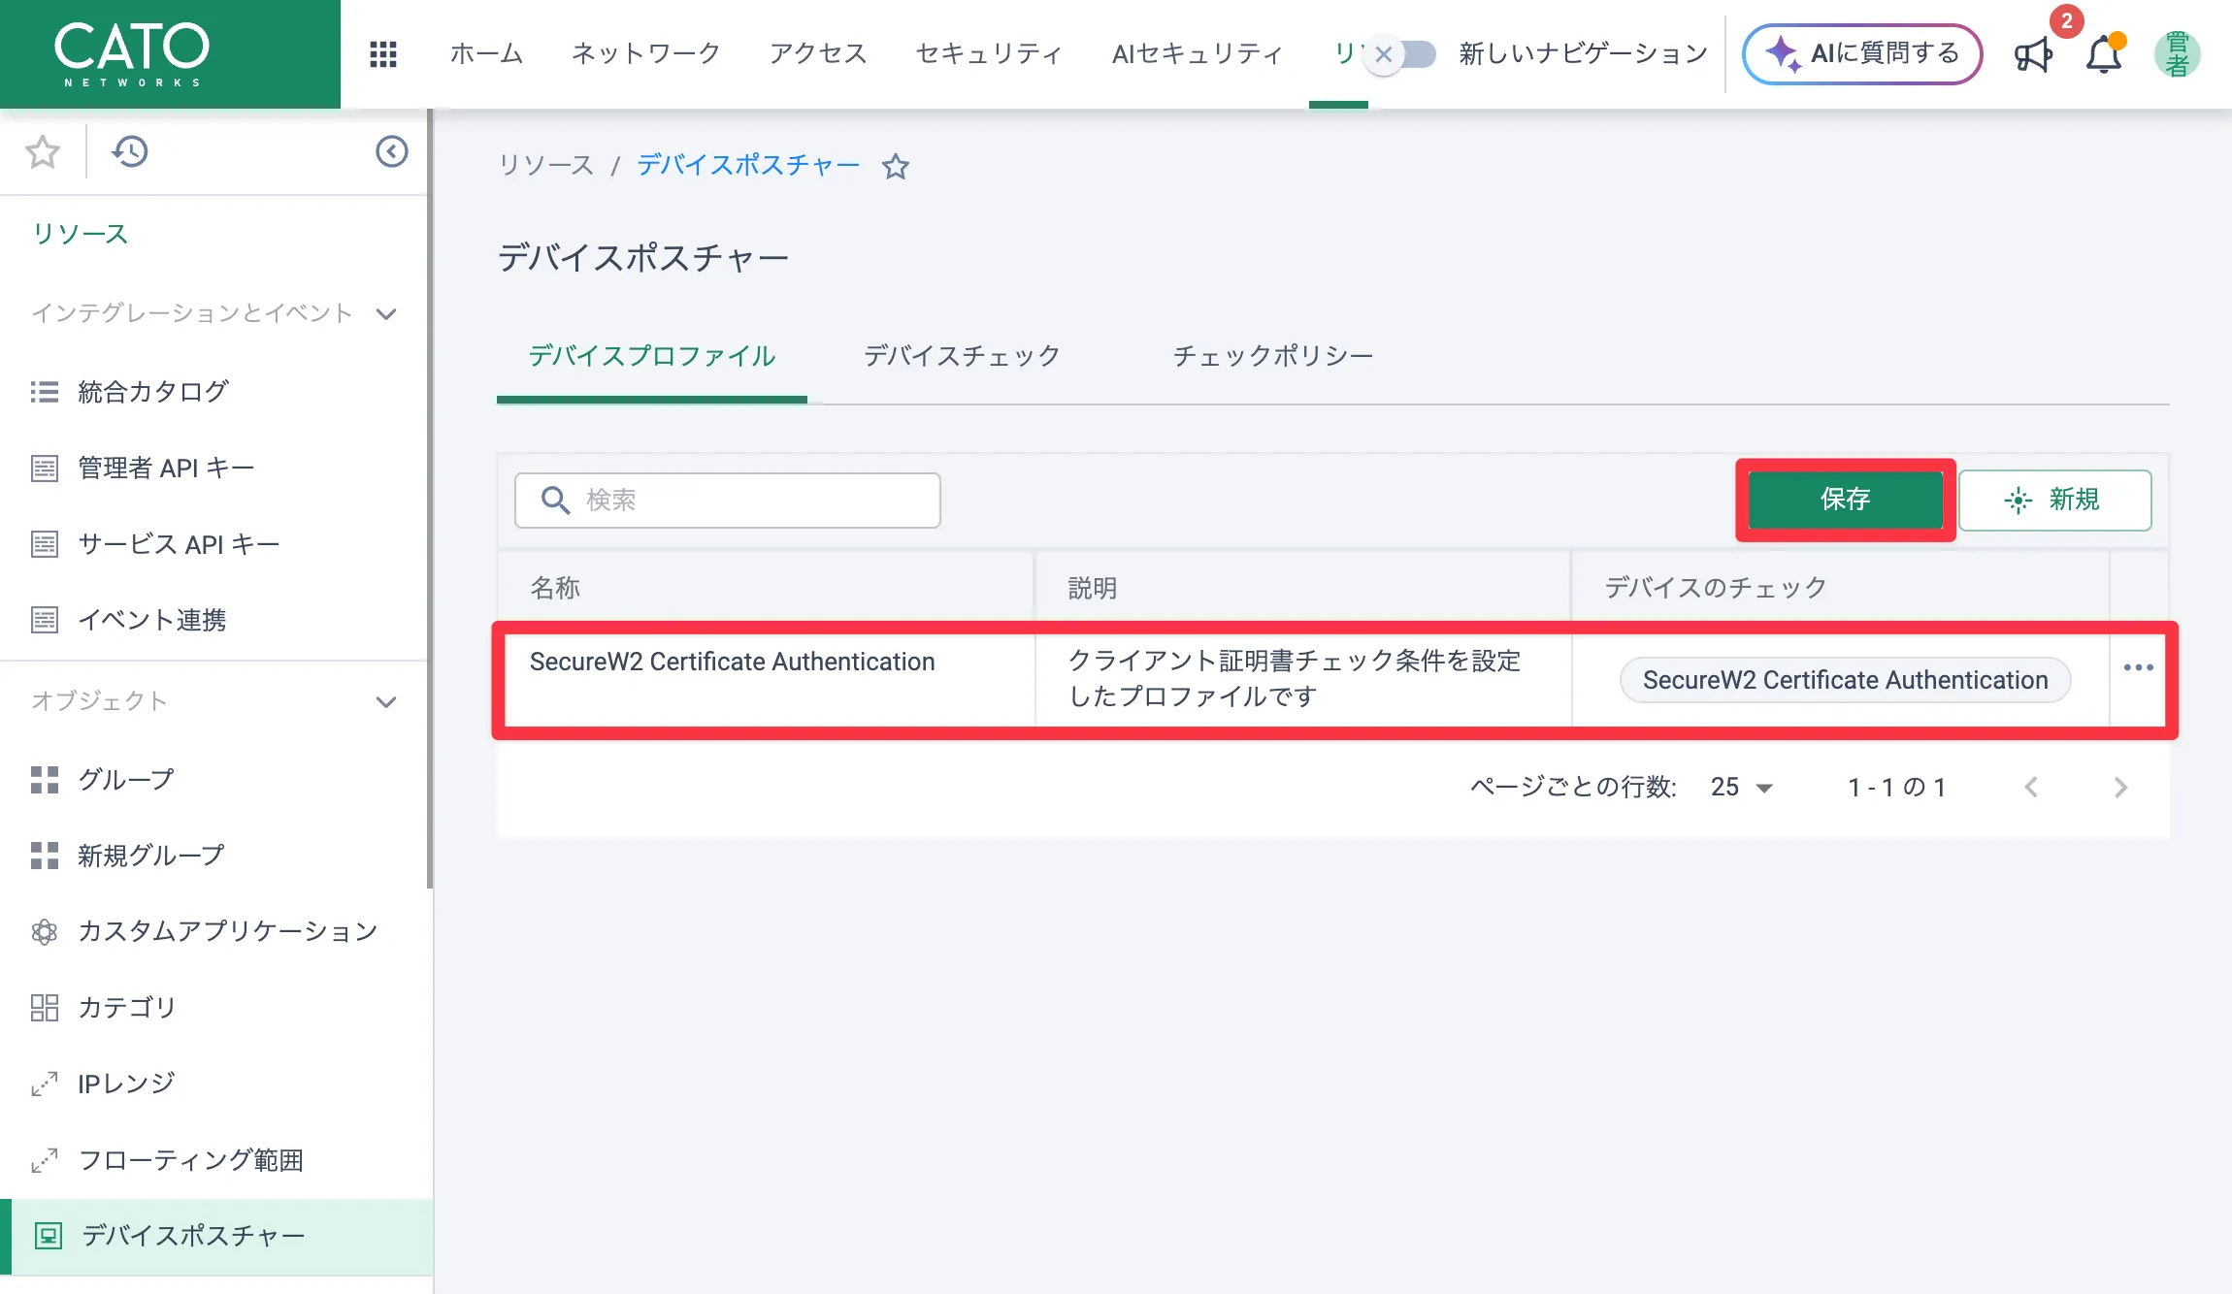Click the favorites star in sidebar
The height and width of the screenshot is (1294, 2232).
click(x=43, y=151)
